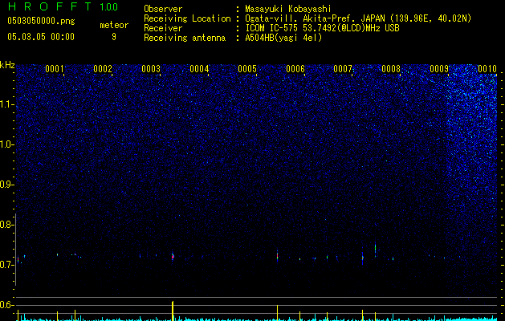This screenshot has width=505, height=321.
Task: Click time marker 0007
Action: (343, 69)
